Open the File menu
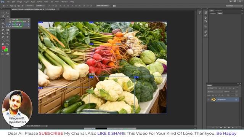Image resolution: width=244 pixels, height=137 pixels. click(8, 2)
